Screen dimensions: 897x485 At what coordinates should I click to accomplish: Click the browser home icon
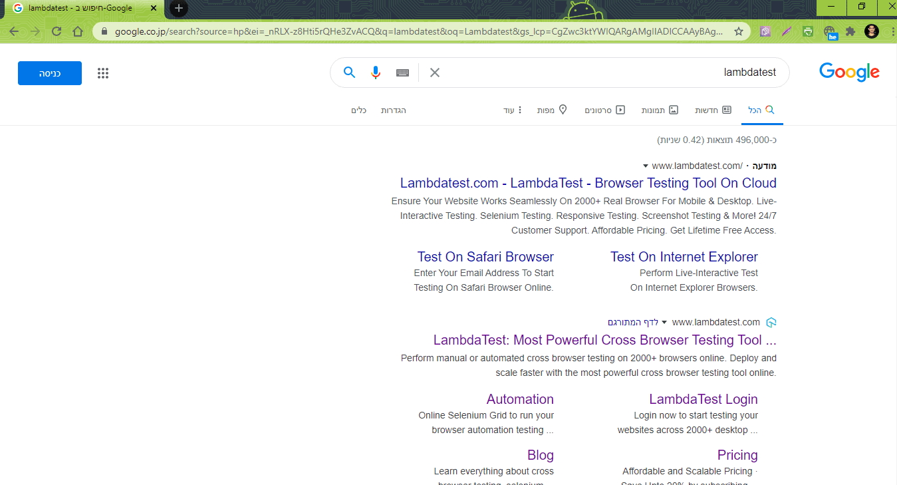pos(78,31)
